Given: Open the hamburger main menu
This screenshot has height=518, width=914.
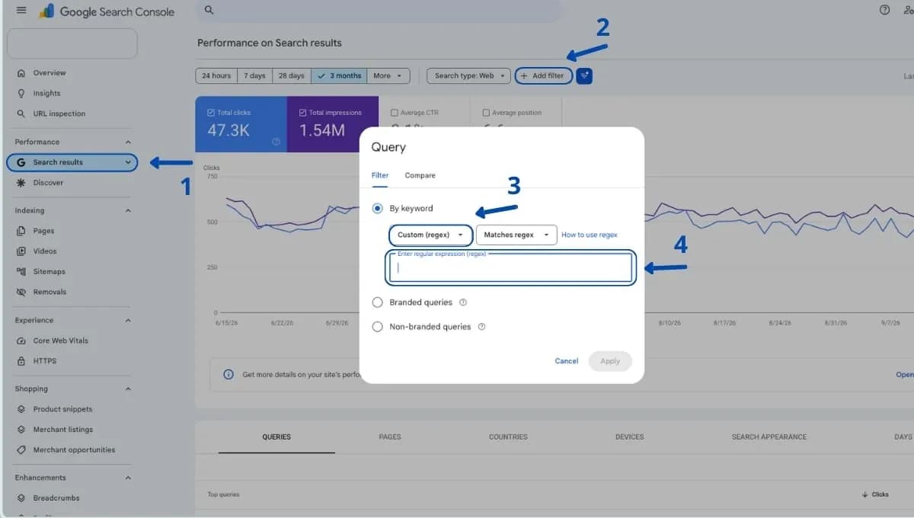Looking at the screenshot, I should pos(21,11).
